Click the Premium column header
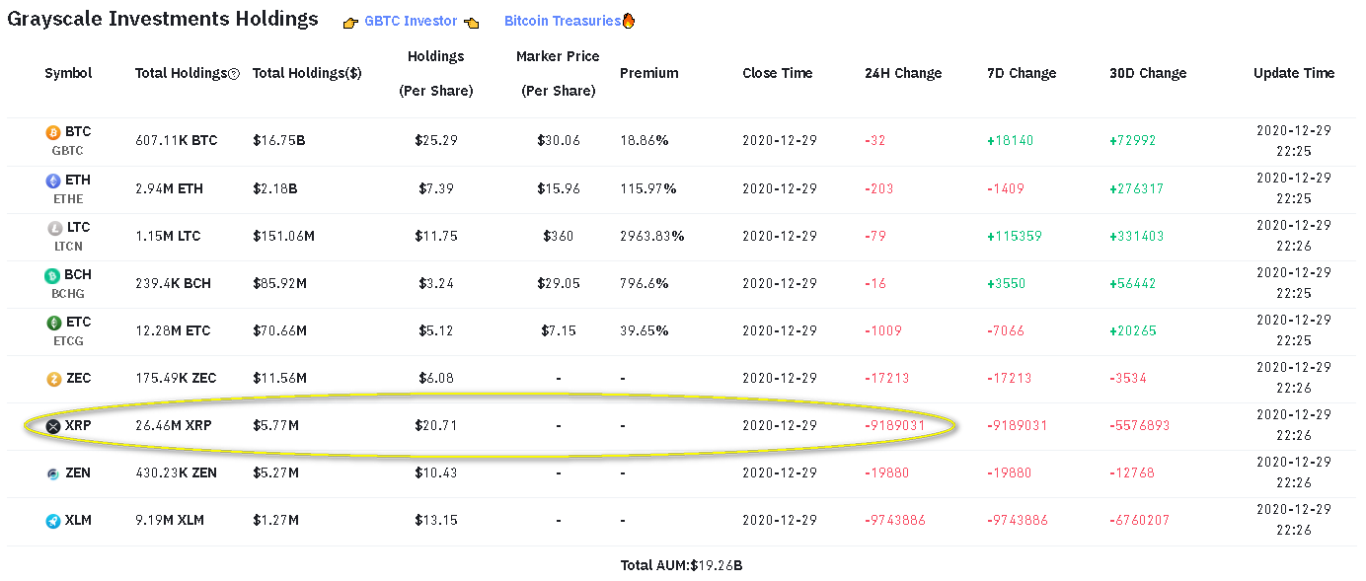This screenshot has height=581, width=1366. (649, 73)
